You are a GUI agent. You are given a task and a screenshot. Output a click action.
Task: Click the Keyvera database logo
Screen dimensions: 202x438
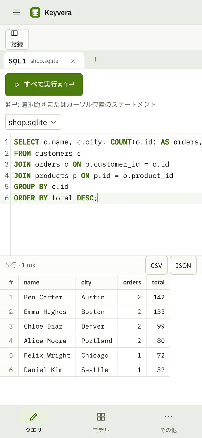[35, 12]
